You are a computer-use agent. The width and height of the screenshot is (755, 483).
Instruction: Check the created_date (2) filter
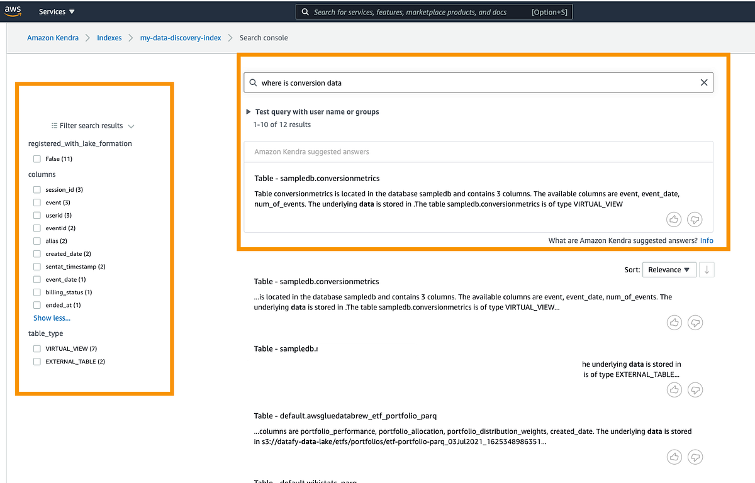point(37,254)
